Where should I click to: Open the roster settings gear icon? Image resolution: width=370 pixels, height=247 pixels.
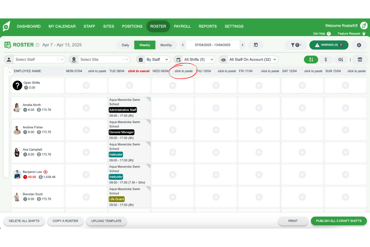tap(359, 45)
